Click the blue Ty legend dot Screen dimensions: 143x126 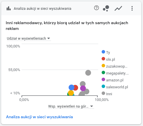click(x=103, y=52)
